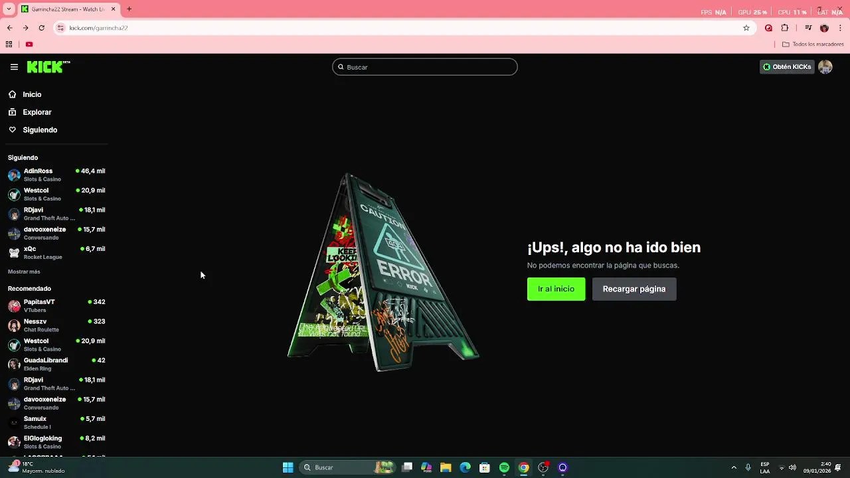The width and height of the screenshot is (850, 478).
Task: Close the Garrincha22 Stream tab
Action: coord(113,9)
